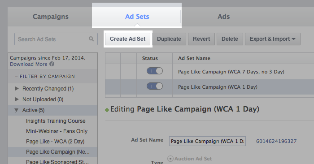This screenshot has width=314, height=164.
Task: Expand the Not Uploaded (0) group
Action: click(17, 99)
